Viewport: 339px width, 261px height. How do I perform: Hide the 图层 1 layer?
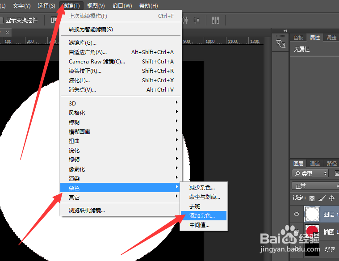tap(297, 214)
